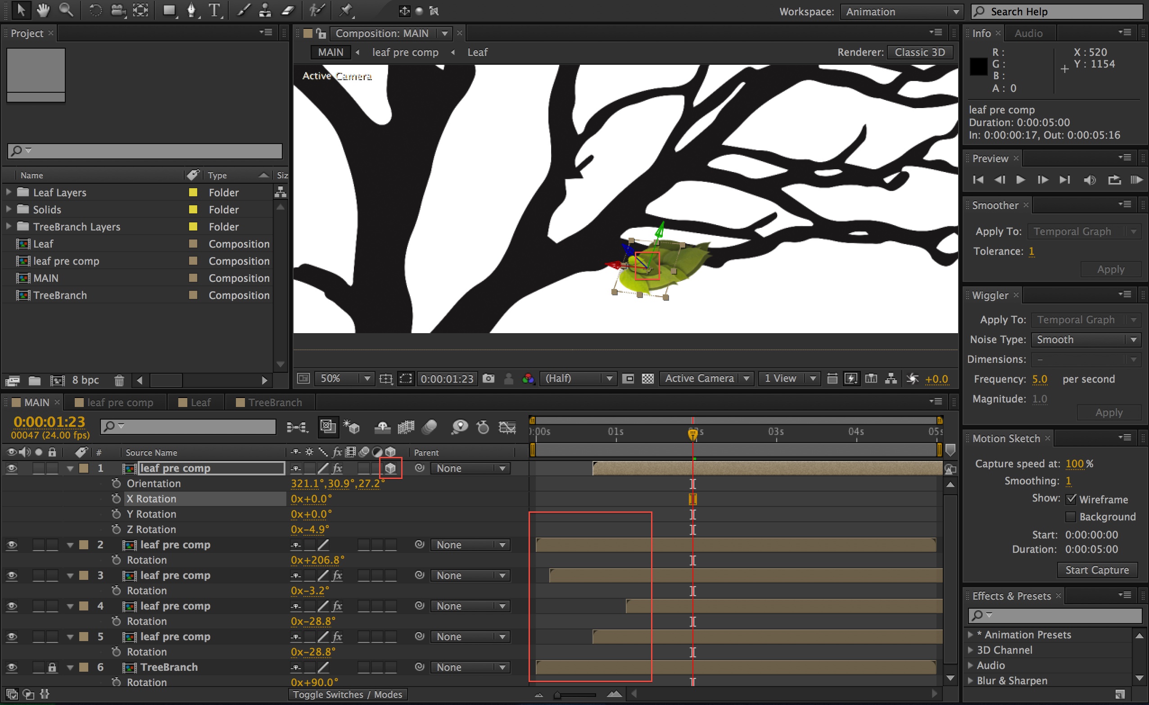
Task: Select the Pen tool
Action: (191, 10)
